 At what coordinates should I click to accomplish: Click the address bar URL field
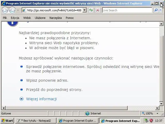[54, 10]
